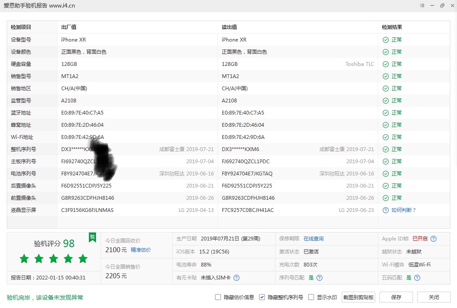457x308 pixels.
Task: Click the 验机完毕，该设备未发现异常 status message
Action: (x=45, y=298)
